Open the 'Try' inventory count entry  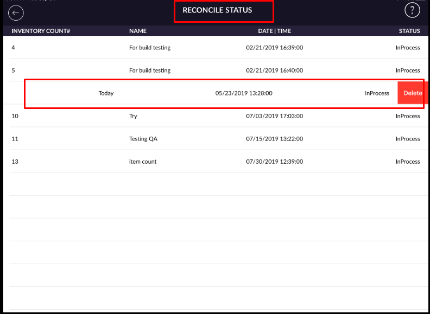[133, 116]
